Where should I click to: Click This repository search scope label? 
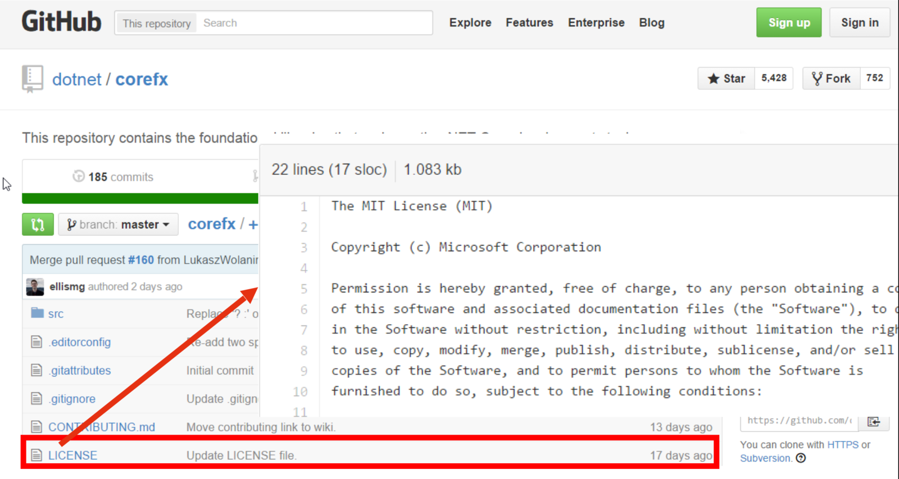pos(156,23)
